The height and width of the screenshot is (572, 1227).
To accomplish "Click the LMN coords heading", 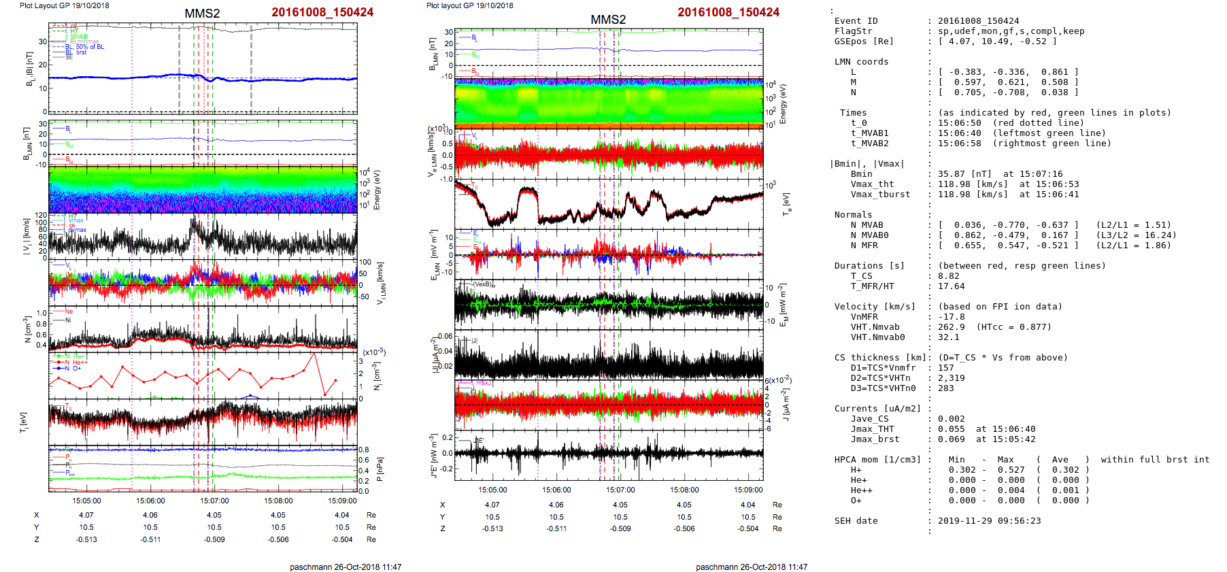I will coord(861,62).
